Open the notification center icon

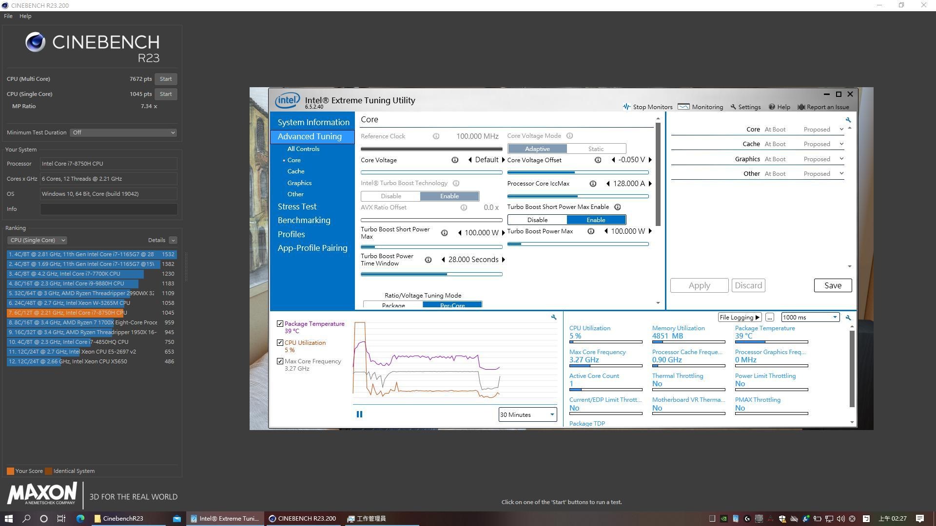pos(920,519)
